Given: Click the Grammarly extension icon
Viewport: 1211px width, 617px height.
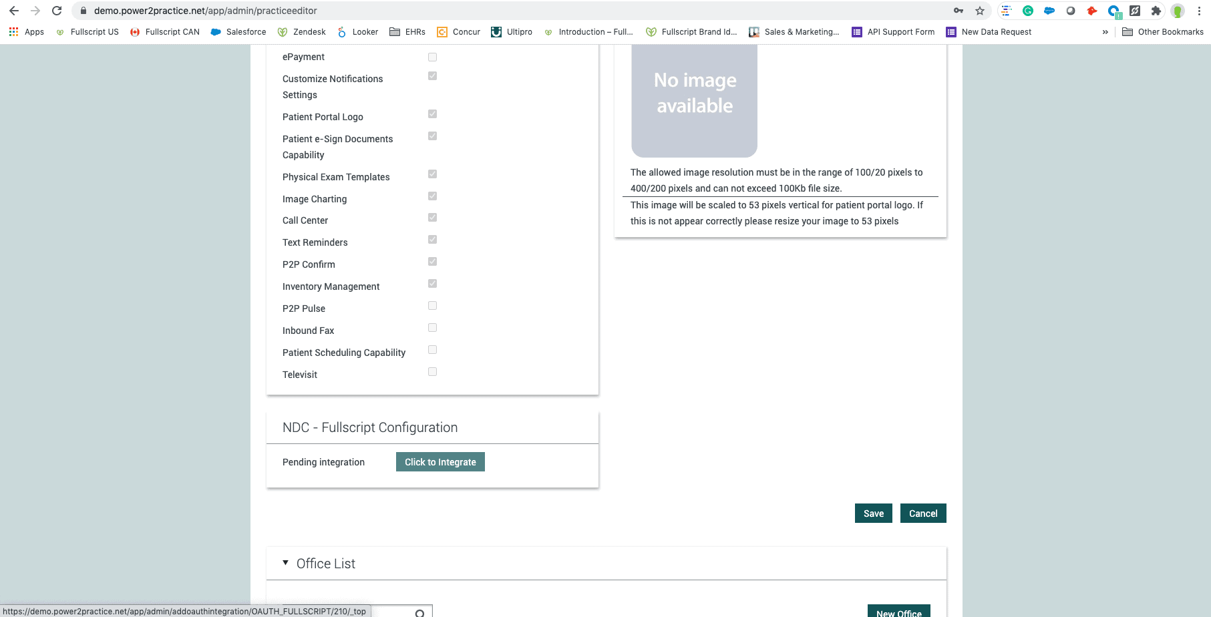Looking at the screenshot, I should pos(1027,11).
